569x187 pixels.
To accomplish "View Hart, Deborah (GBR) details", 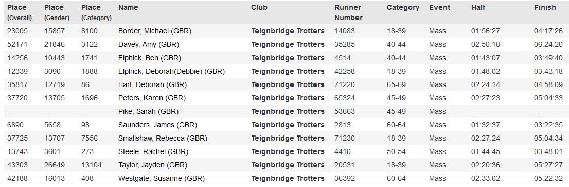I will coord(152,85).
